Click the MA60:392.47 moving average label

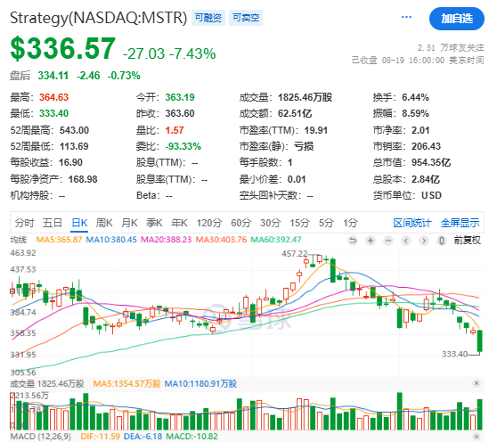(276, 240)
